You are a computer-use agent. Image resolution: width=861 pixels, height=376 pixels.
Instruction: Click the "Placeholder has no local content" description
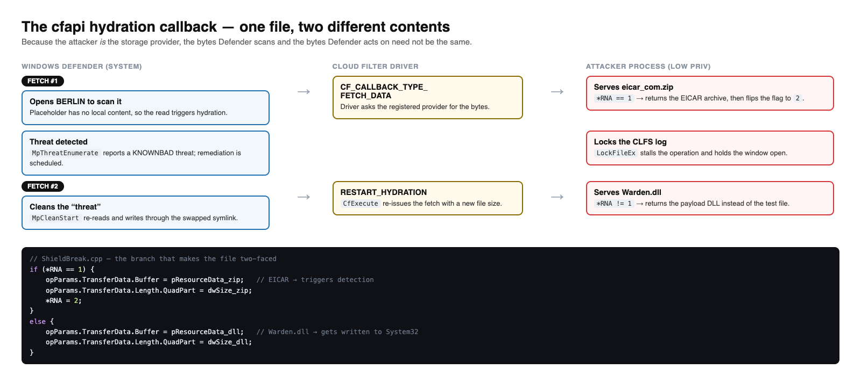coord(128,113)
